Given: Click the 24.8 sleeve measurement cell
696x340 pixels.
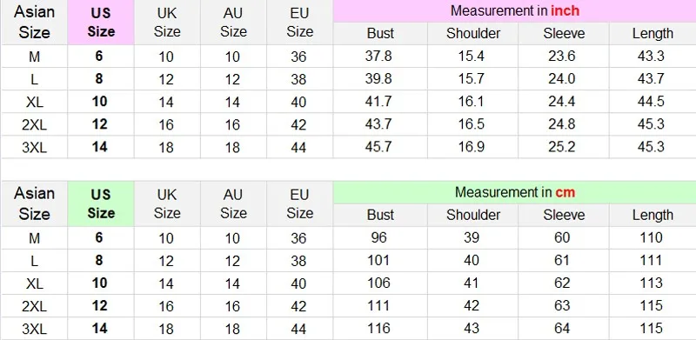Looking at the screenshot, I should click(564, 124).
